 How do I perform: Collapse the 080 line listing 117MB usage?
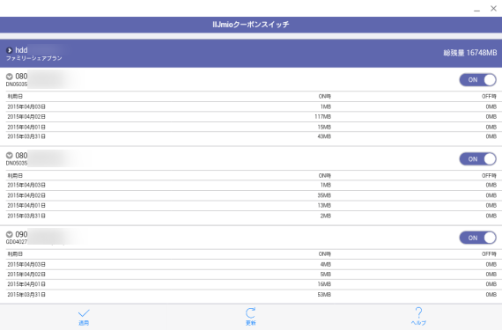coord(10,77)
